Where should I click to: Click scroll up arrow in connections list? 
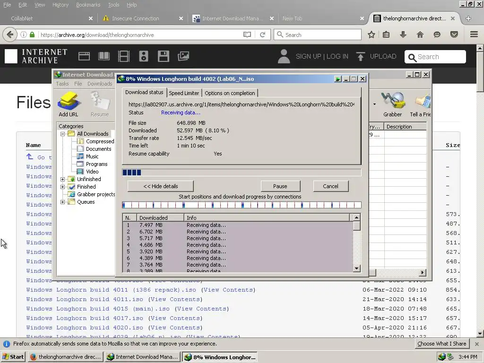pos(356,217)
